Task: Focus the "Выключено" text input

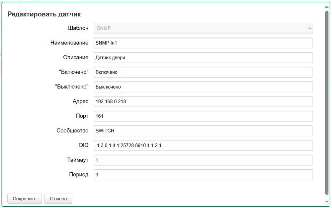Action: pos(203,87)
